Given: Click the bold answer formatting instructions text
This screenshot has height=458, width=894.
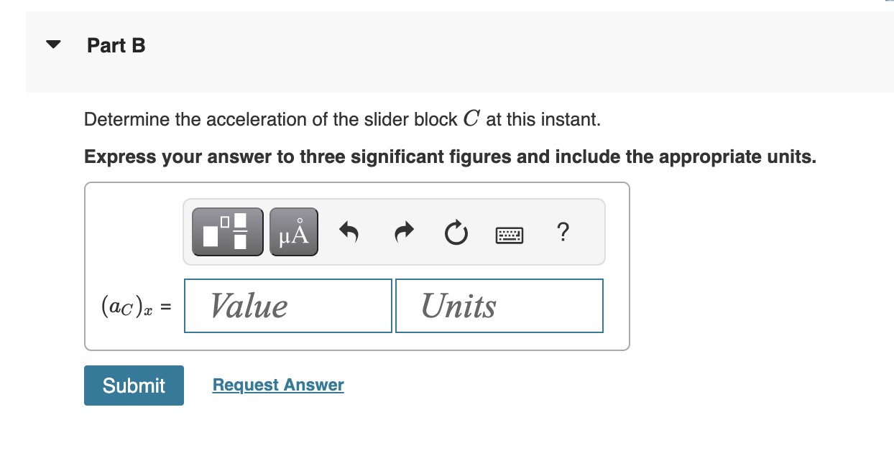Looking at the screenshot, I should point(449,156).
